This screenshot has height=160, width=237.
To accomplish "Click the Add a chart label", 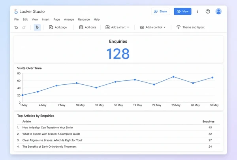I will (118, 27).
